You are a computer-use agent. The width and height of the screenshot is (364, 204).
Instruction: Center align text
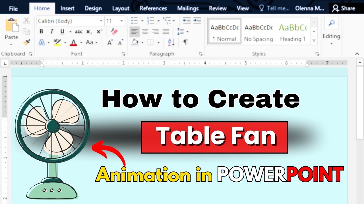point(145,31)
